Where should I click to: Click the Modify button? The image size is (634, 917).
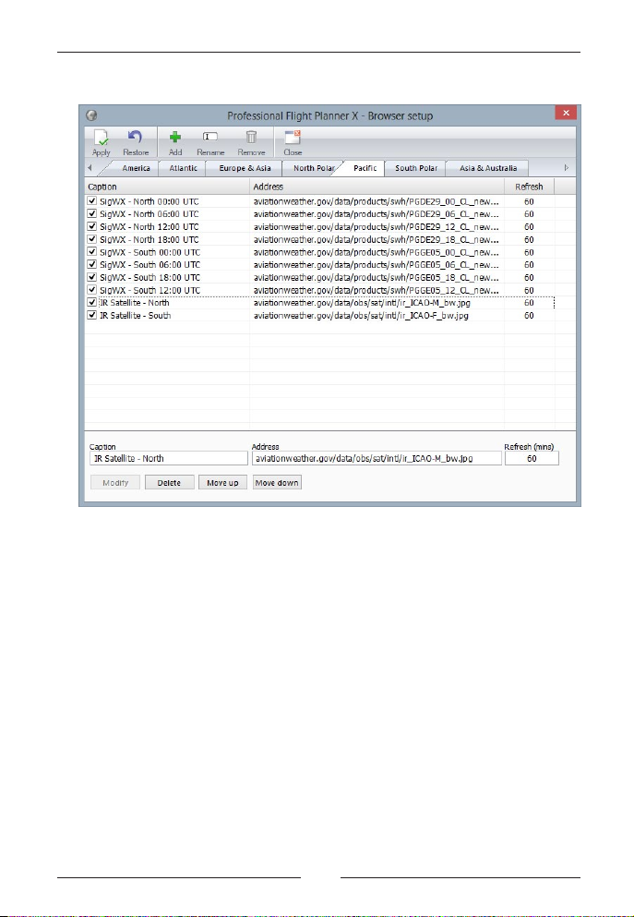point(115,482)
